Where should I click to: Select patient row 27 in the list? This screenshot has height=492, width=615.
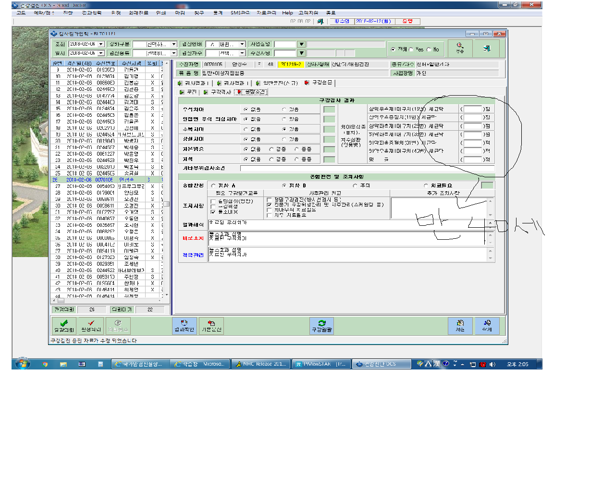109,186
